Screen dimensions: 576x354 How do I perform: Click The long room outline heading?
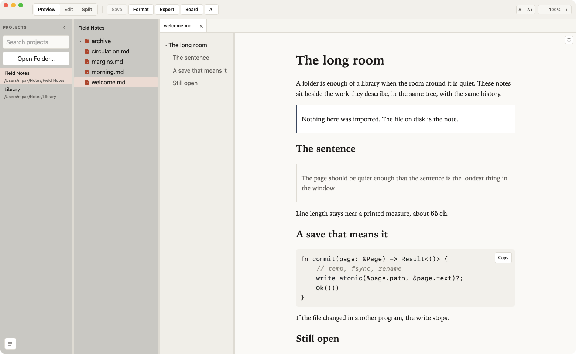[188, 45]
